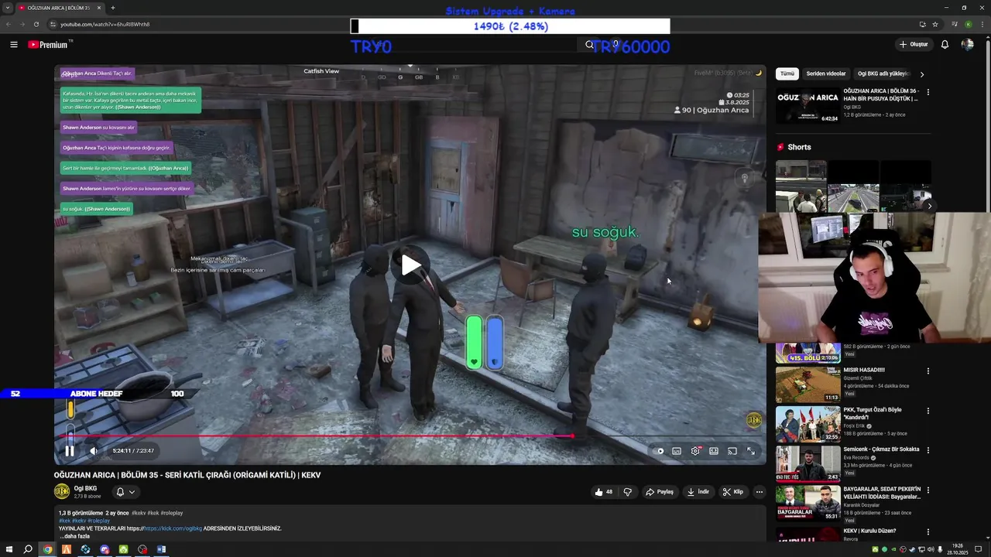Open BÖLÜM 36 recommended video thumbnail
Viewport: 991px width, 557px height.
(x=808, y=105)
